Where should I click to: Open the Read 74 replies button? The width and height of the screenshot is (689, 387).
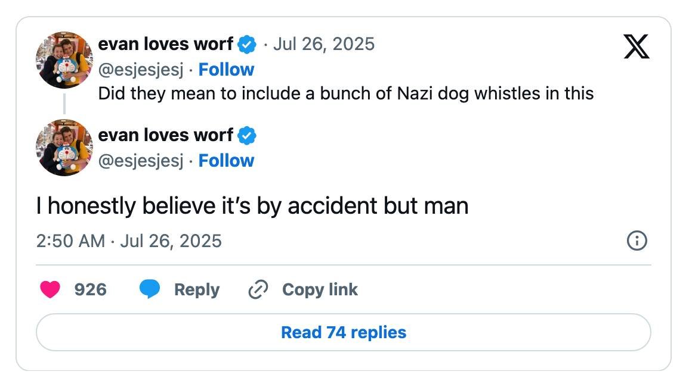343,332
